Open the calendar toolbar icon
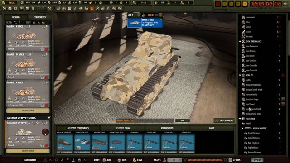290x163 pixels. coord(69,9)
